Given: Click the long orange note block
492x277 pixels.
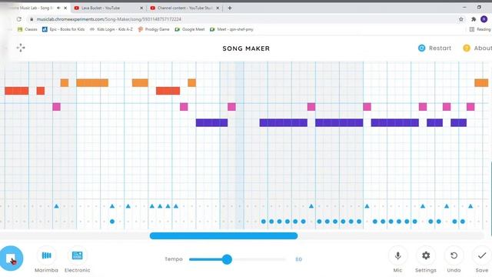Looking at the screenshot, I should click(92, 83).
